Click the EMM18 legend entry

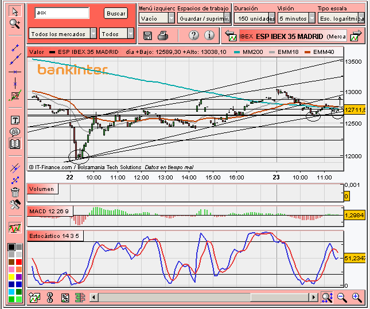284,52
